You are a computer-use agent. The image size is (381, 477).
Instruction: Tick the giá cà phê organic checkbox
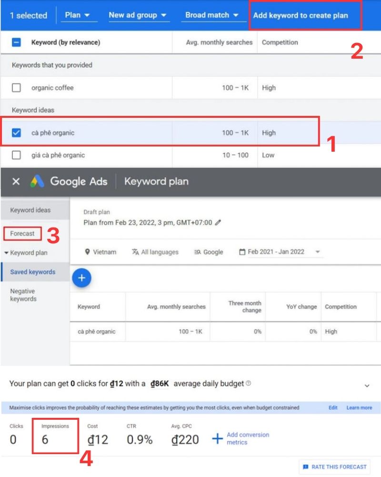coord(16,155)
